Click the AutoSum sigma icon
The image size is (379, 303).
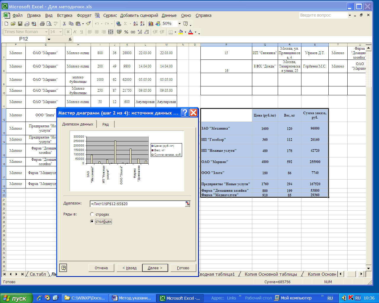126,24
